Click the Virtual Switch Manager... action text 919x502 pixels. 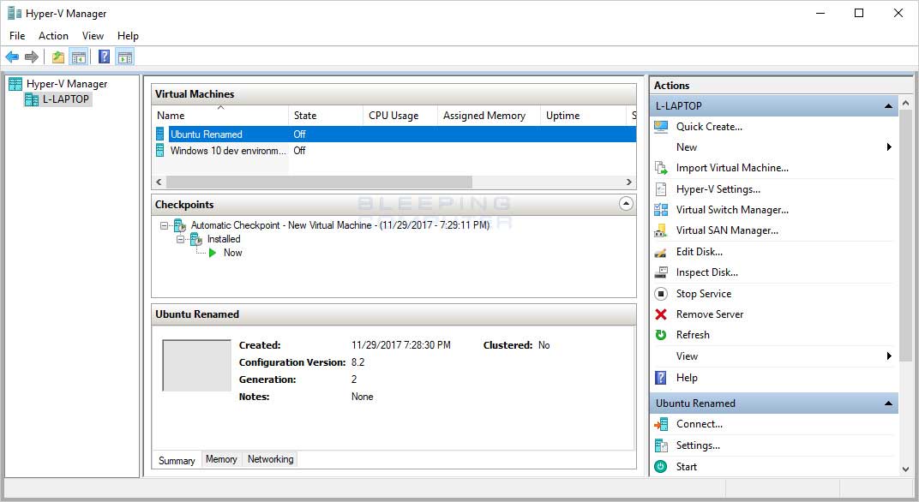733,210
